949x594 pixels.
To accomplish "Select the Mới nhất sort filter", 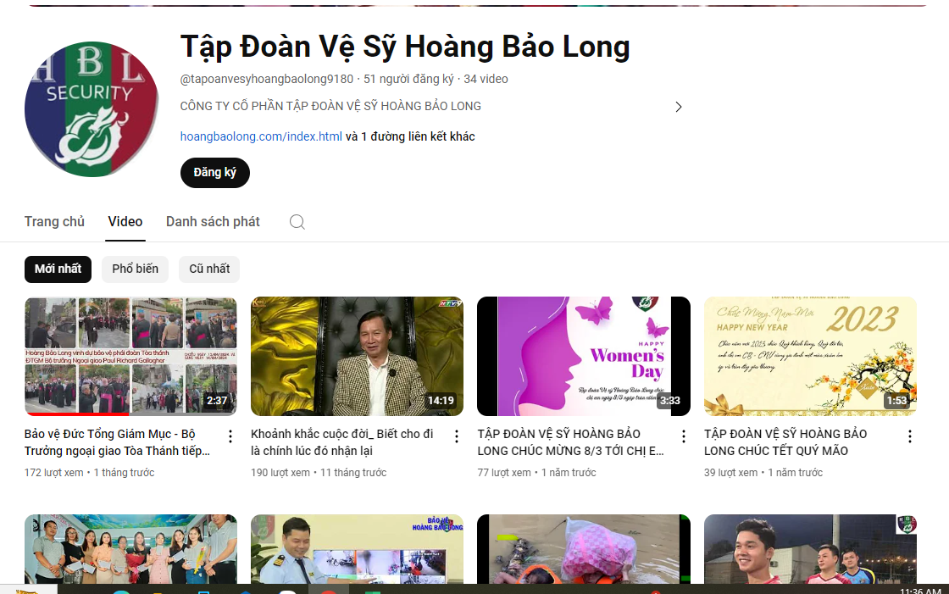I will pos(58,269).
